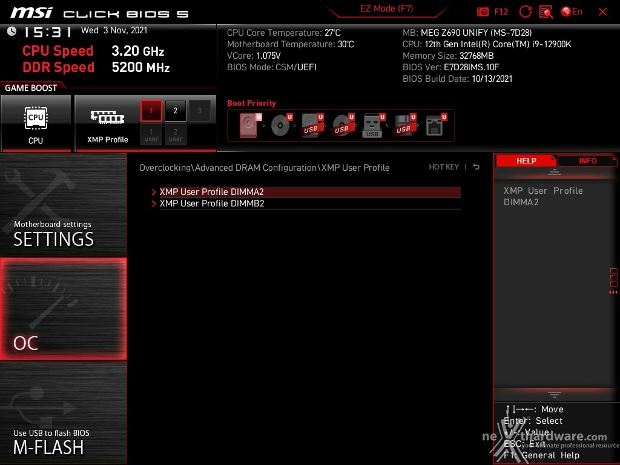
Task: Take a screenshot with the F12 camera icon
Action: tap(483, 12)
